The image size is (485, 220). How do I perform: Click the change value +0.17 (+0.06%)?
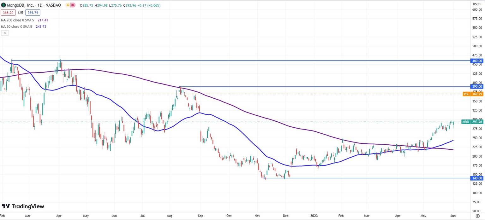coord(149,5)
